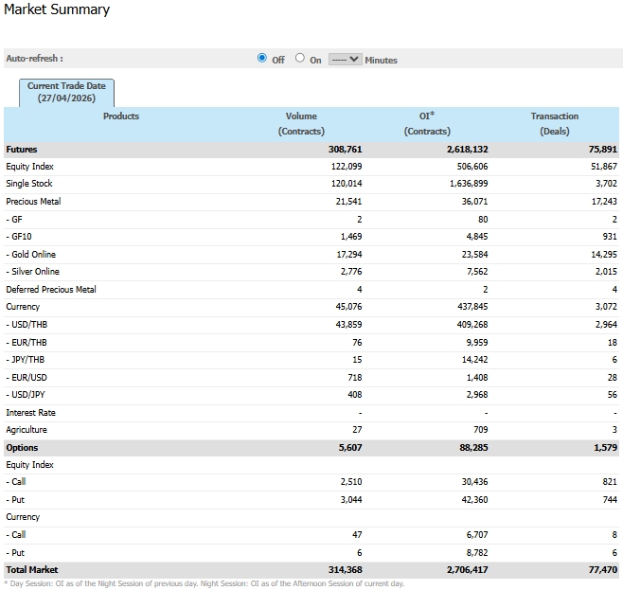Open the auto-refresh Minutes dropdown
This screenshot has width=623, height=590.
pos(345,60)
